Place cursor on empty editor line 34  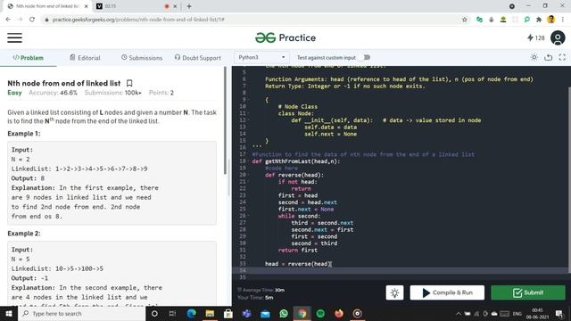pos(400,270)
